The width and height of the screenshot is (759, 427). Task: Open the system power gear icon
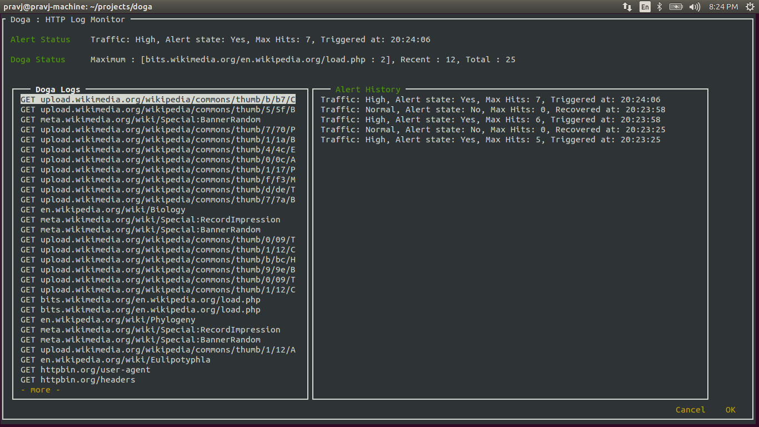click(750, 7)
